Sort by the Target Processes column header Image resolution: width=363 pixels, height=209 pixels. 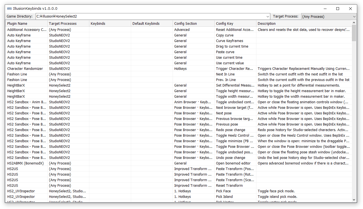68,24
